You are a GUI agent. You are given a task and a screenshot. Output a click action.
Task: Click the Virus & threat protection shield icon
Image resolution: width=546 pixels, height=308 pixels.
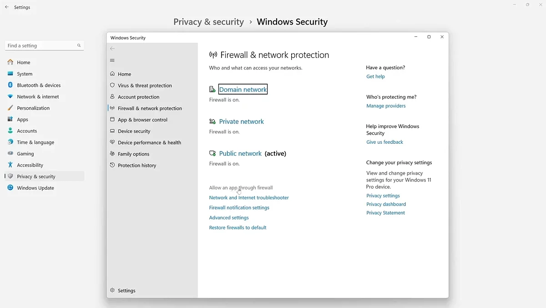112,85
